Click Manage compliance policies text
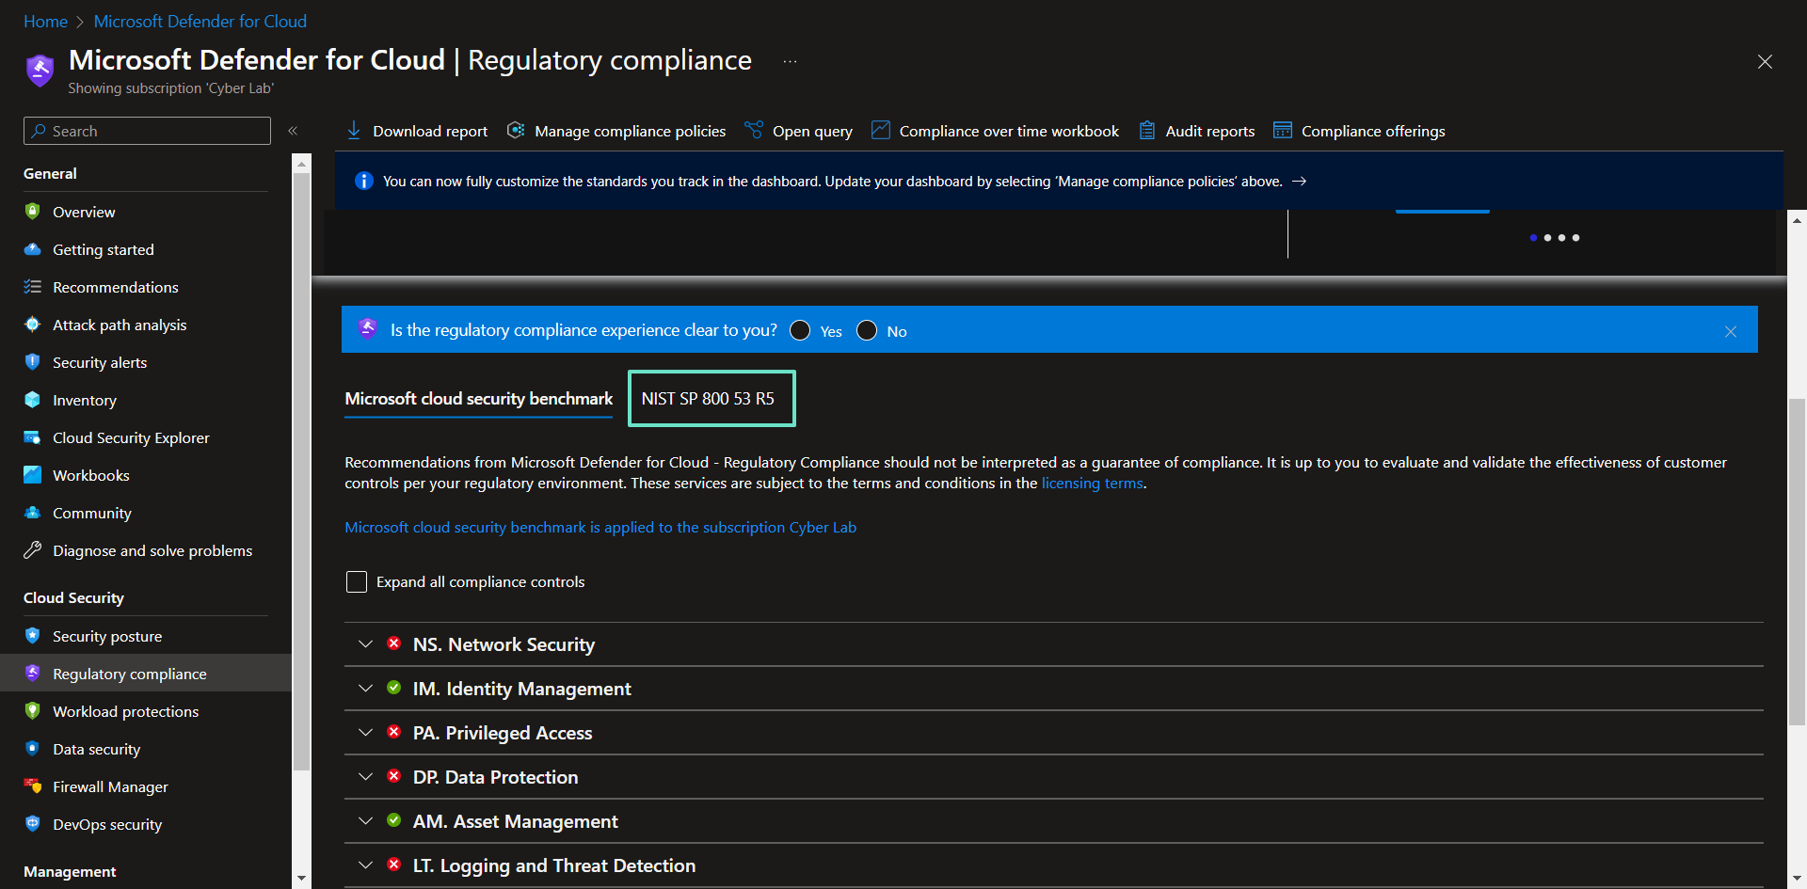Viewport: 1807px width, 889px height. (630, 131)
